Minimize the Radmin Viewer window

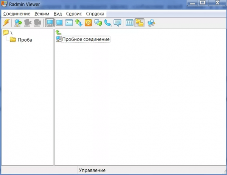[193, 3]
